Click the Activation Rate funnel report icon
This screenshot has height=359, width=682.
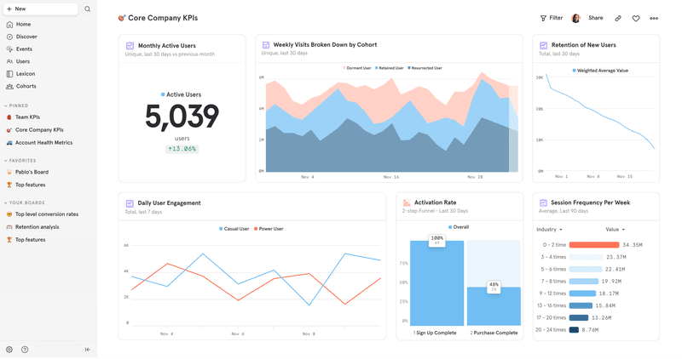point(407,203)
